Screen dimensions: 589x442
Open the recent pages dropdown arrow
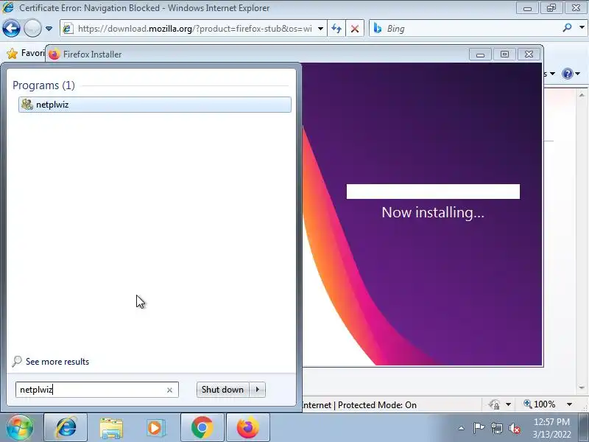49,29
